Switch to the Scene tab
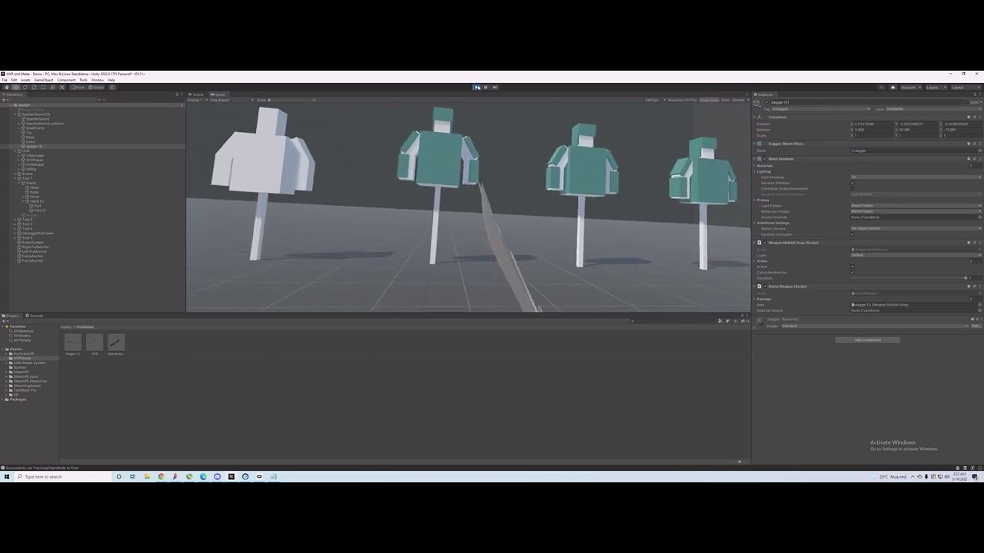This screenshot has width=984, height=553. pyautogui.click(x=197, y=94)
